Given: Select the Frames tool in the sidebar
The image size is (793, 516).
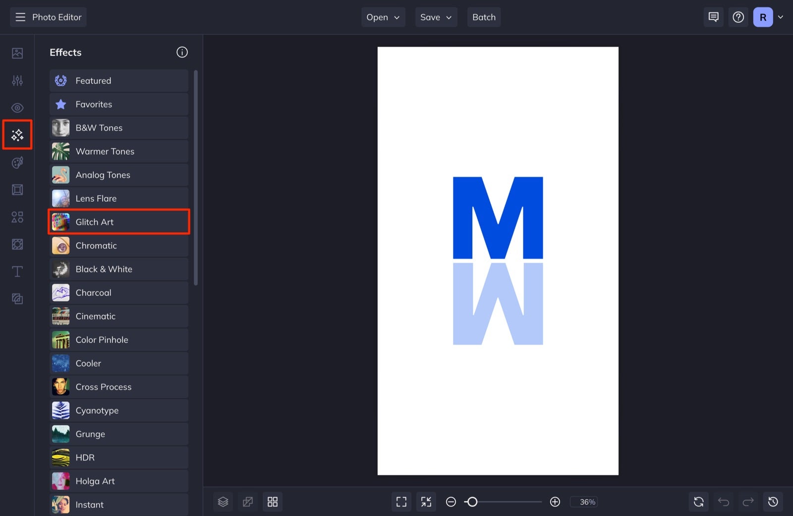Looking at the screenshot, I should click(17, 189).
